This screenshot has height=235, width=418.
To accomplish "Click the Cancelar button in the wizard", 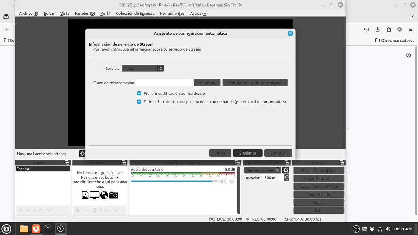I will pos(278,153).
